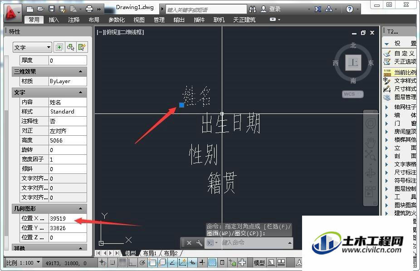The image size is (420, 271).
Task: Click the Print (plotter) icon
Action: tap(89, 9)
